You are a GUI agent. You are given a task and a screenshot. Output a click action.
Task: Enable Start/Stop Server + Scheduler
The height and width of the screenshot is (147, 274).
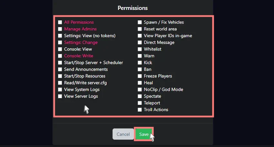(60, 63)
